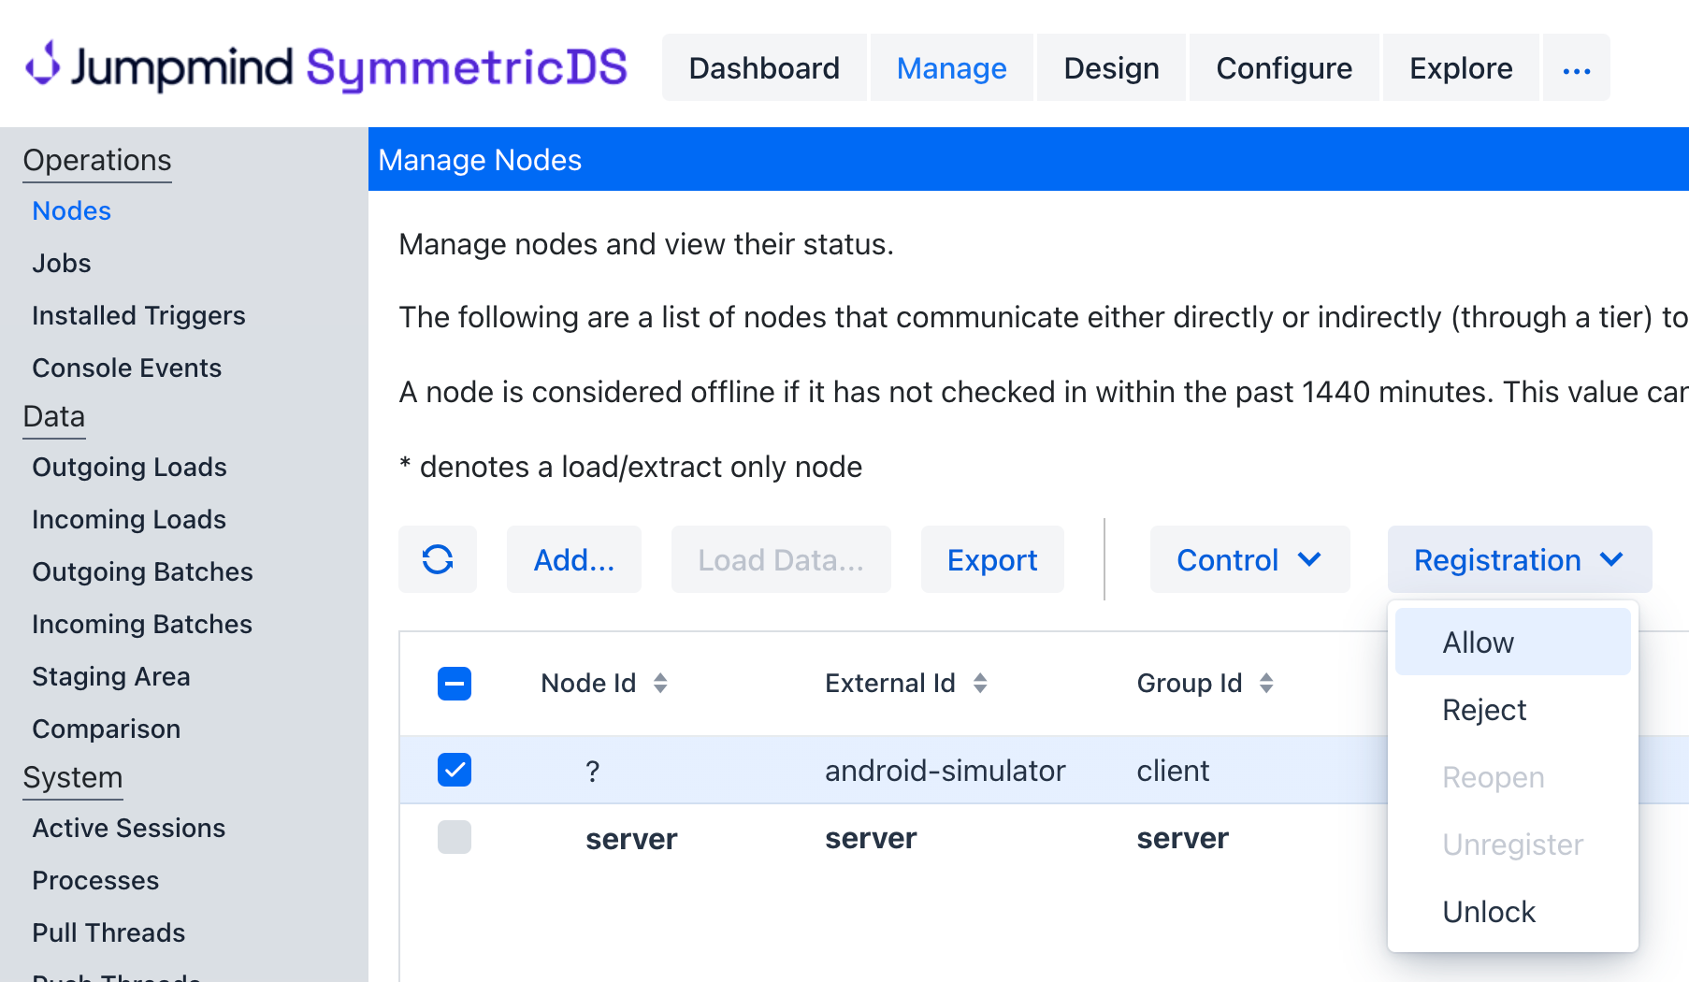Sort the table by Group Id

tap(1267, 683)
